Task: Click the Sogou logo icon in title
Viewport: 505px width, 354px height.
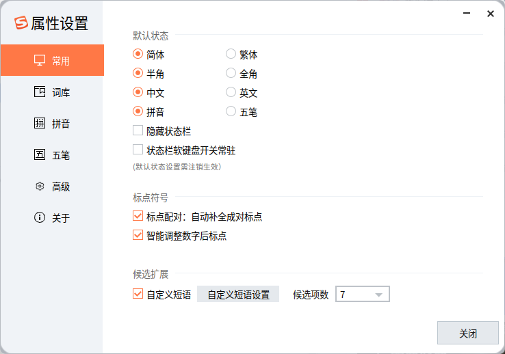Action: (21, 23)
